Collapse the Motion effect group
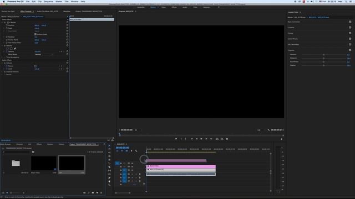The height and width of the screenshot is (199, 355). (x=2, y=23)
